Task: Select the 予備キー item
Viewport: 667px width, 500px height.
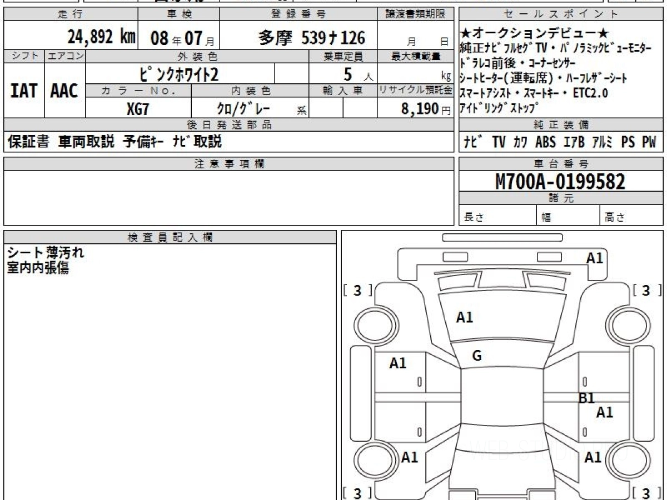Action: [143, 142]
